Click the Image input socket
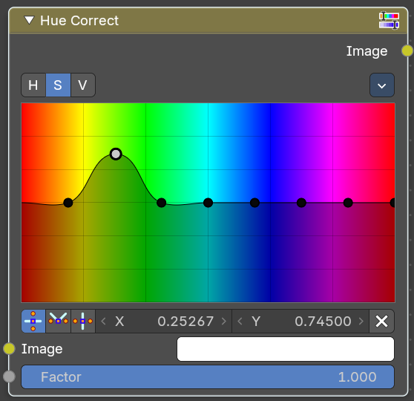The height and width of the screenshot is (401, 414). 9,348
